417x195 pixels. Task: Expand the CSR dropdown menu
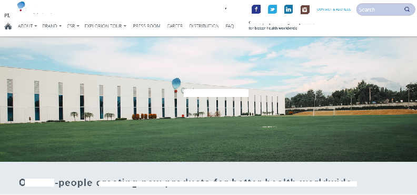73,26
